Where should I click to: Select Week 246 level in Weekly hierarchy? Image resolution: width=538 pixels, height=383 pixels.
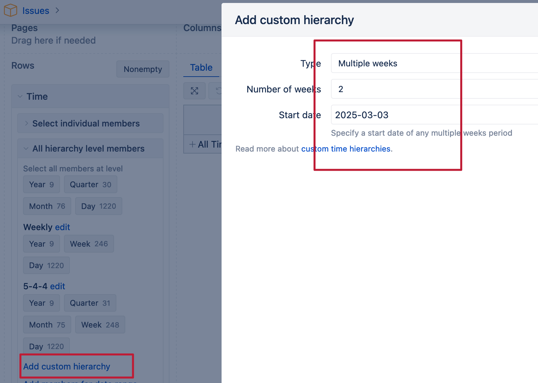[89, 244]
